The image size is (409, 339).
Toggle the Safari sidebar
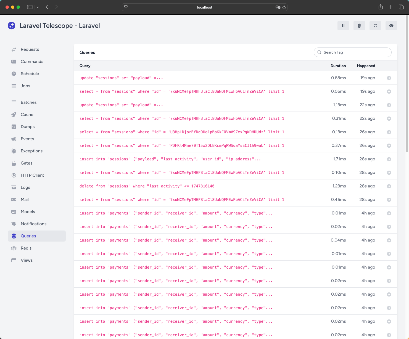[30, 7]
